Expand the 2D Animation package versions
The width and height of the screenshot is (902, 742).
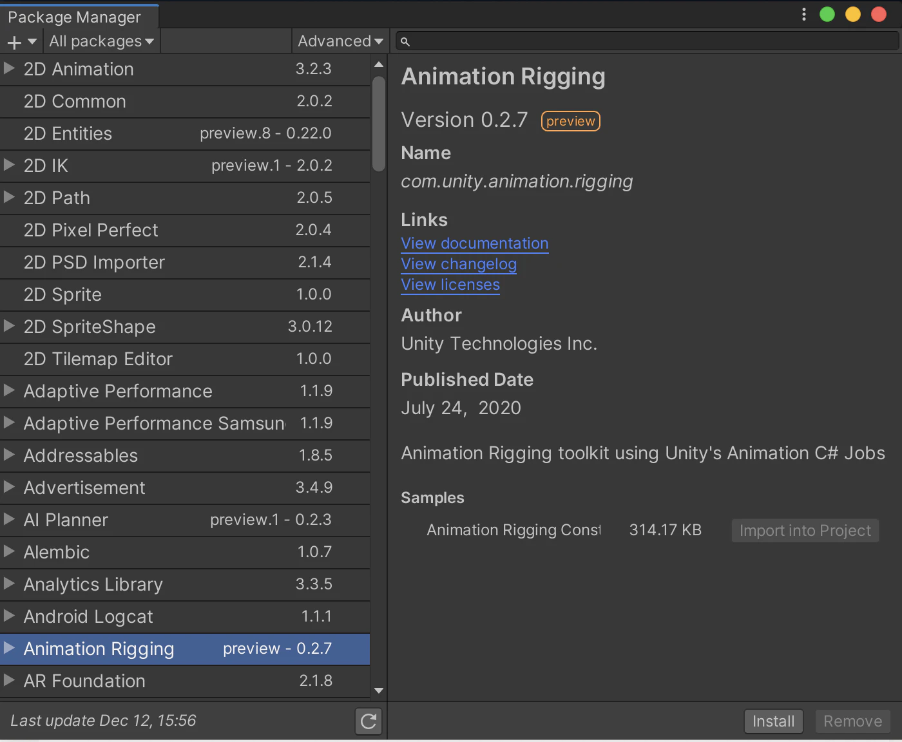point(9,68)
